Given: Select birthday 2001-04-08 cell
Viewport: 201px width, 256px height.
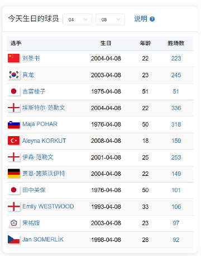Looking at the screenshot, I should pyautogui.click(x=106, y=157).
